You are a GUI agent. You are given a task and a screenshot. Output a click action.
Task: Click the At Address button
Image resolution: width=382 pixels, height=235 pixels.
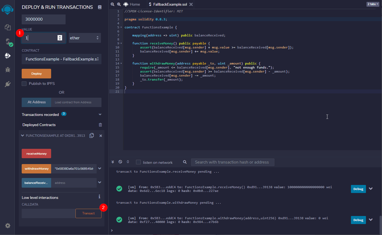[x=36, y=102]
